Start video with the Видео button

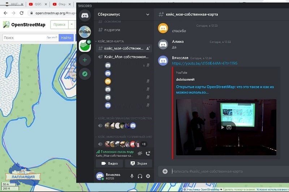109,163
